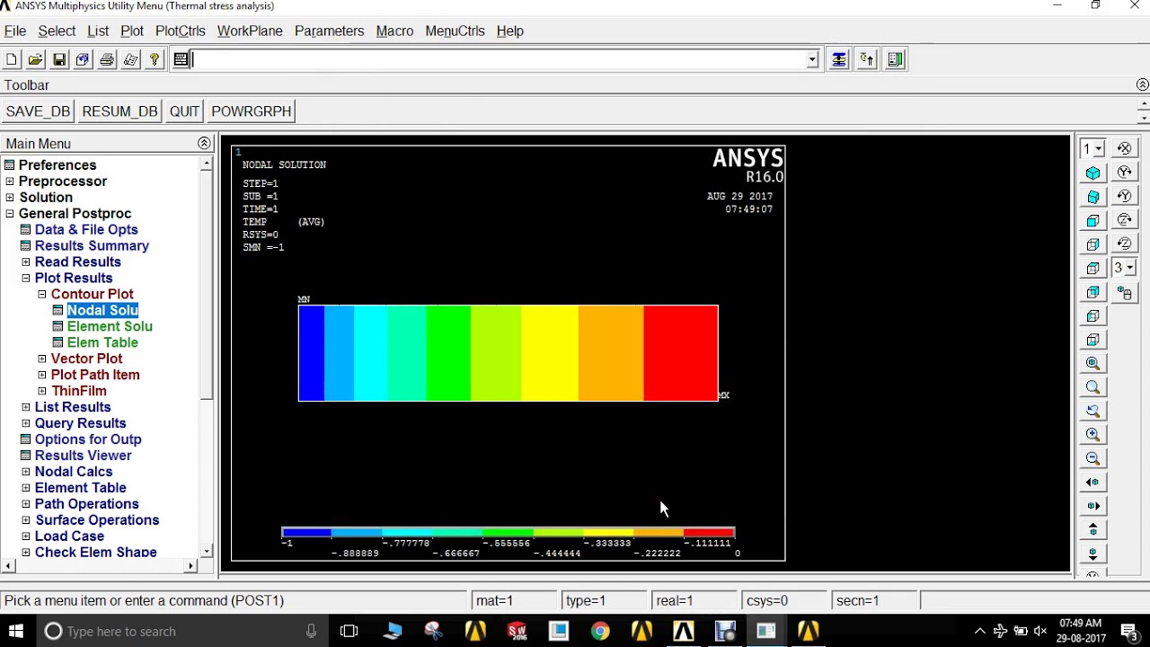Click the Raise Hidden windows icon
1150x647 pixels.
tap(839, 60)
